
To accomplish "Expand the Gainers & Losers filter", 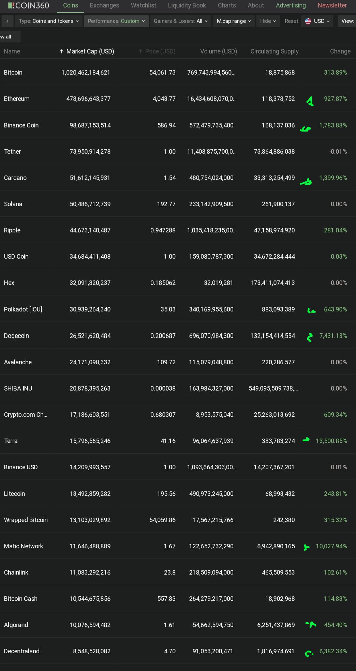I will tap(180, 21).
